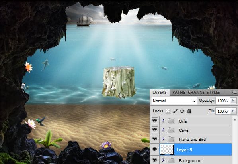Open the Layers panel options menu icon
The image size is (238, 164).
click(x=234, y=92)
